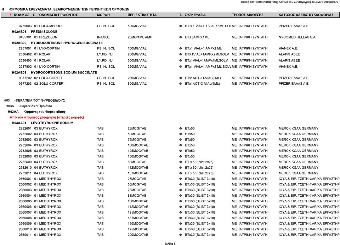
Task: Click the Ειδική Επιτροπή Κατάρτισης page header
Action: pos(289,2)
